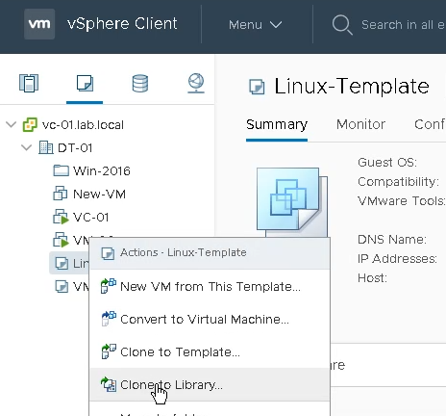Select the New-VM virtual machine
Viewport: 446px width, 416px height.
99,195
